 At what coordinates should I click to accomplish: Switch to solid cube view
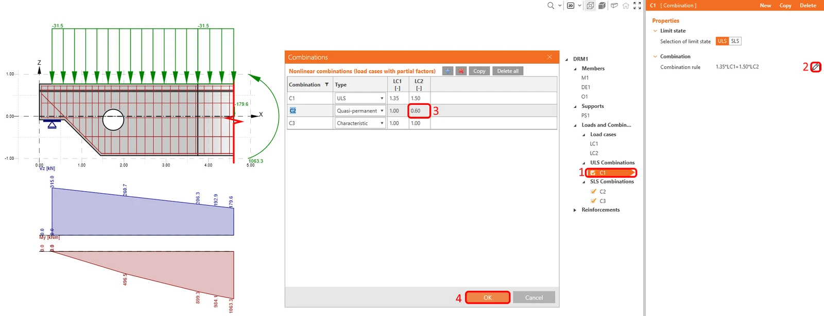602,6
